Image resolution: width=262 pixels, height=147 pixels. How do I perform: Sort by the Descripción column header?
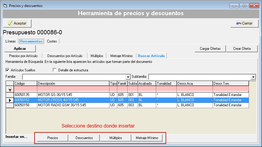(73, 83)
